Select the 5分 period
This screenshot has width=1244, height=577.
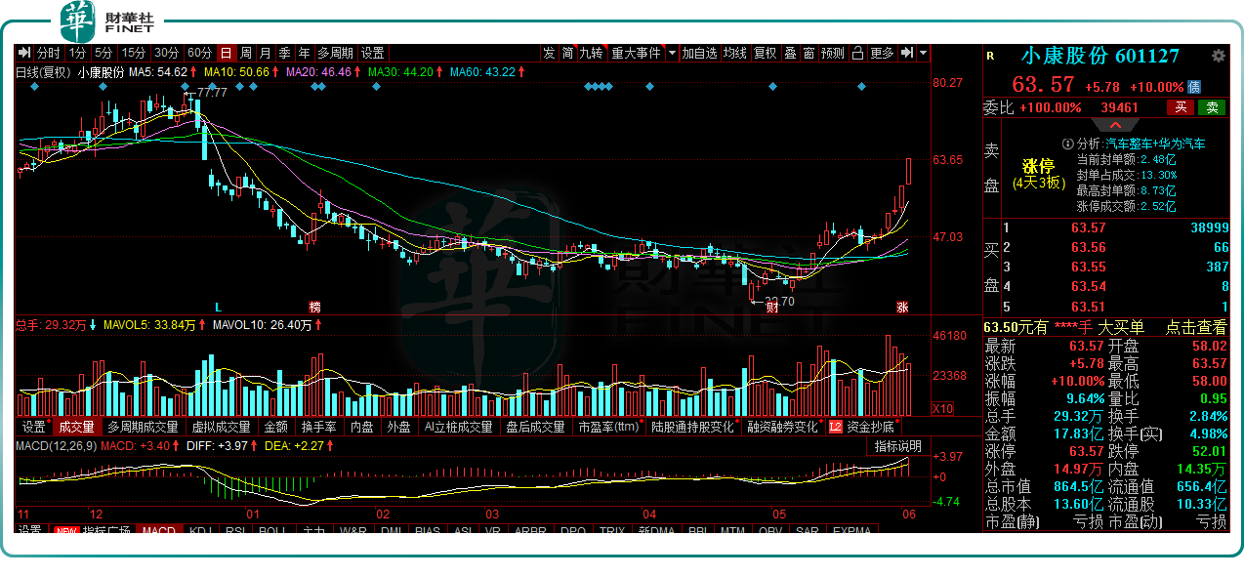[x=104, y=53]
